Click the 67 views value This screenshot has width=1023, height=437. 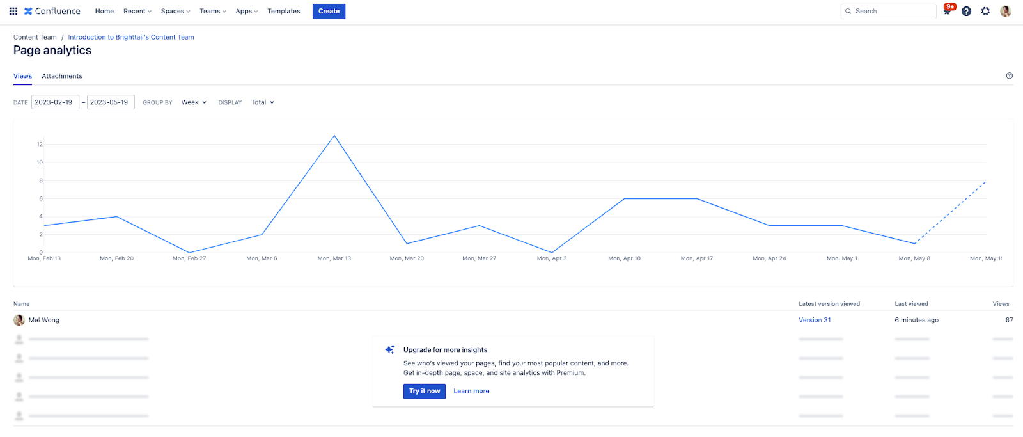1009,320
